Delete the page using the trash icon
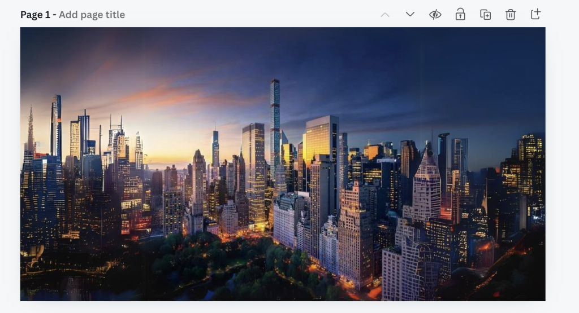579x313 pixels. (511, 15)
